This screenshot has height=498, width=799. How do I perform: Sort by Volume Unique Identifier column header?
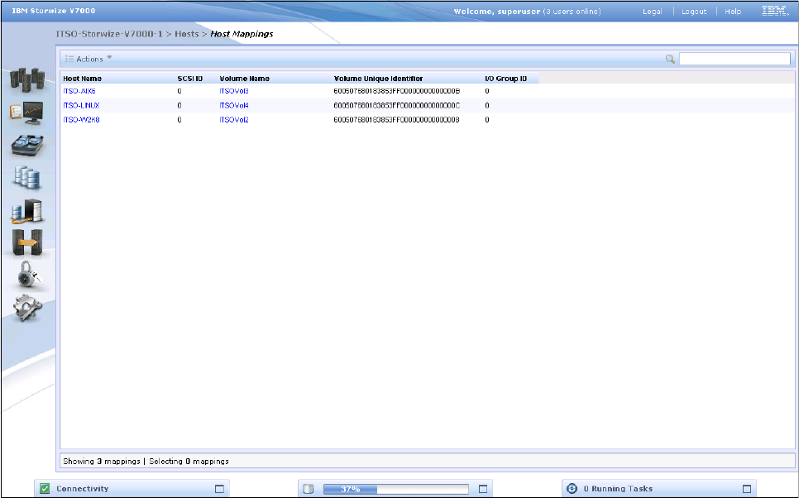(x=378, y=79)
